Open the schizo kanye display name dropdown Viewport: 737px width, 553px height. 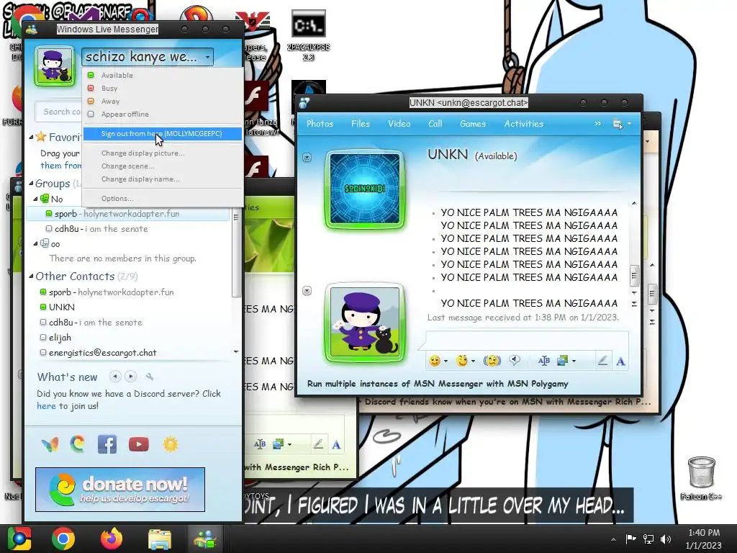click(x=148, y=57)
